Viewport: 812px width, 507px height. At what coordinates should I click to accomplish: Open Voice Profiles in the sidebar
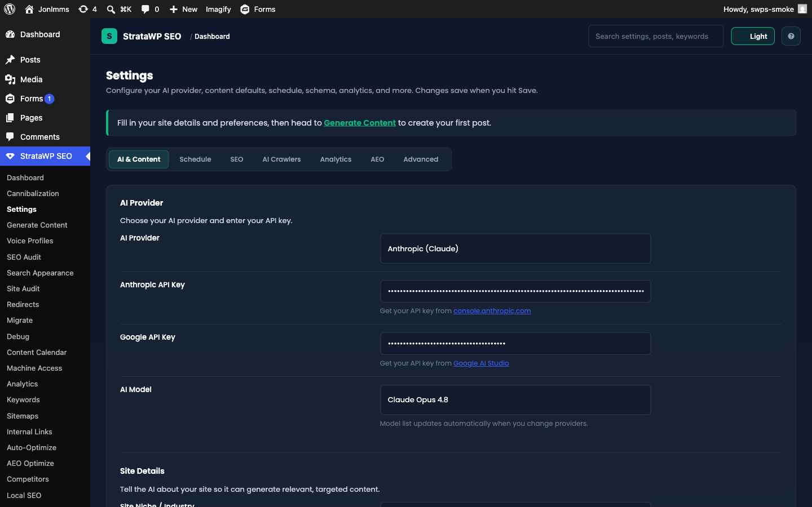coord(30,241)
